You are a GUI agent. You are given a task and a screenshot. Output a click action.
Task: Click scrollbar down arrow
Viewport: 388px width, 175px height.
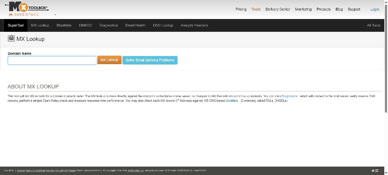(386, 173)
